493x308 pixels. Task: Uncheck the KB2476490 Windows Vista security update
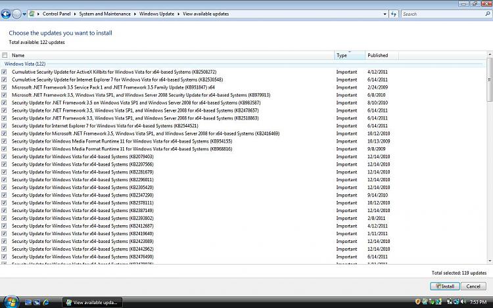coord(4,257)
